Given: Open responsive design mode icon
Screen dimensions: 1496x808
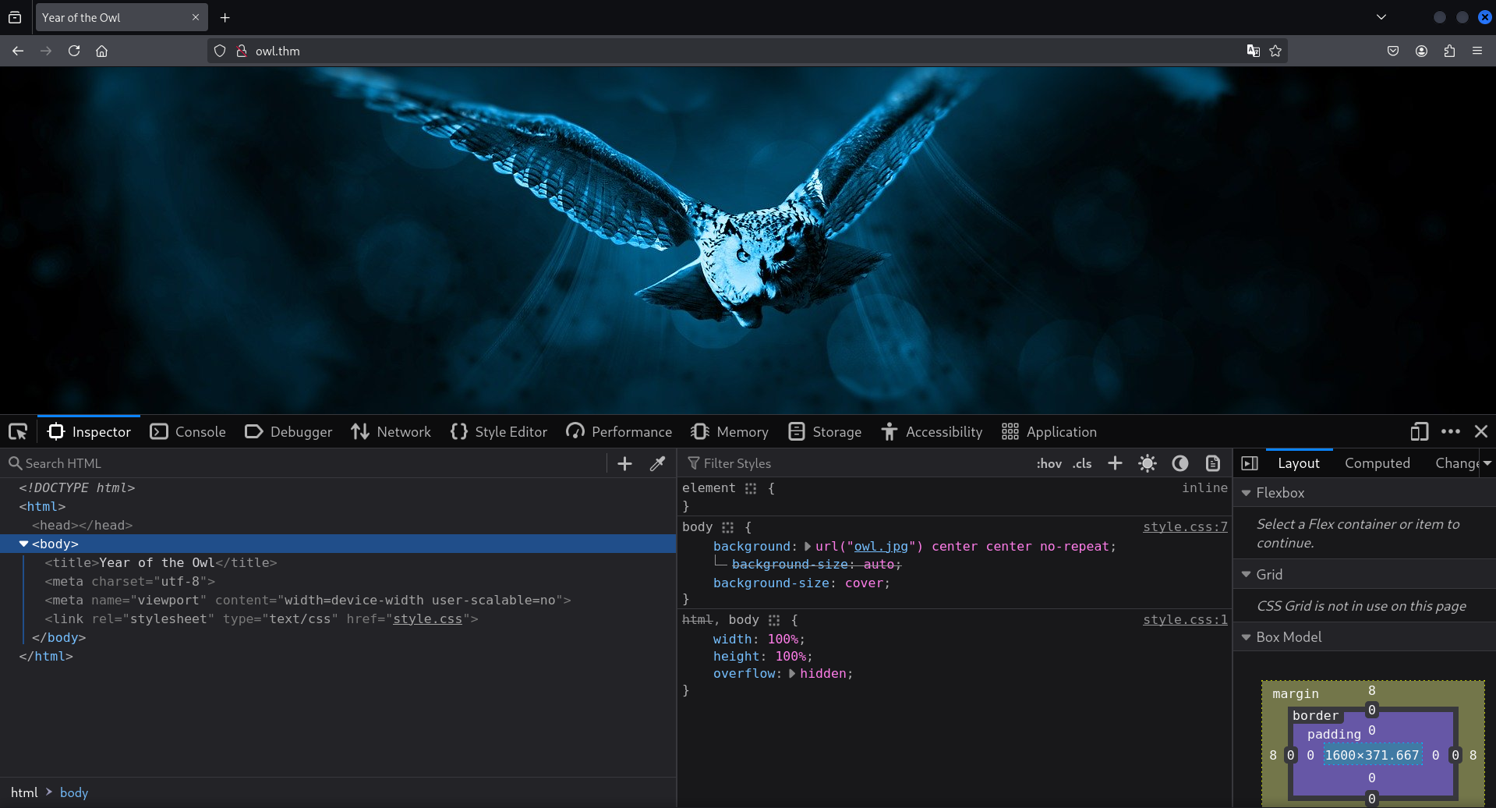Looking at the screenshot, I should pos(1419,431).
